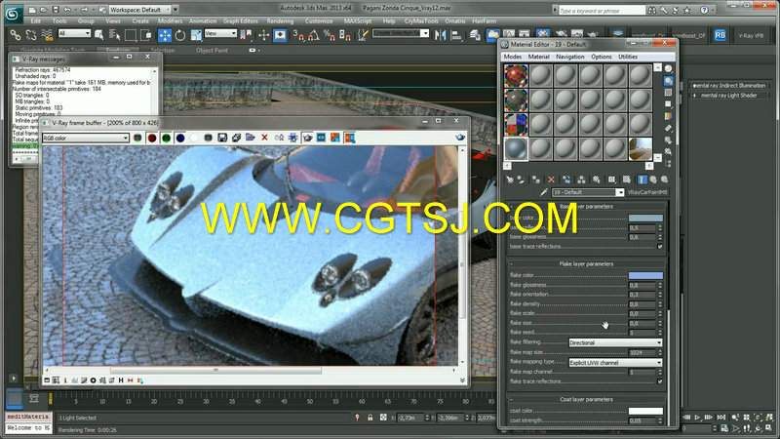
Task: Click the Mirror tool icon
Action: click(x=441, y=35)
